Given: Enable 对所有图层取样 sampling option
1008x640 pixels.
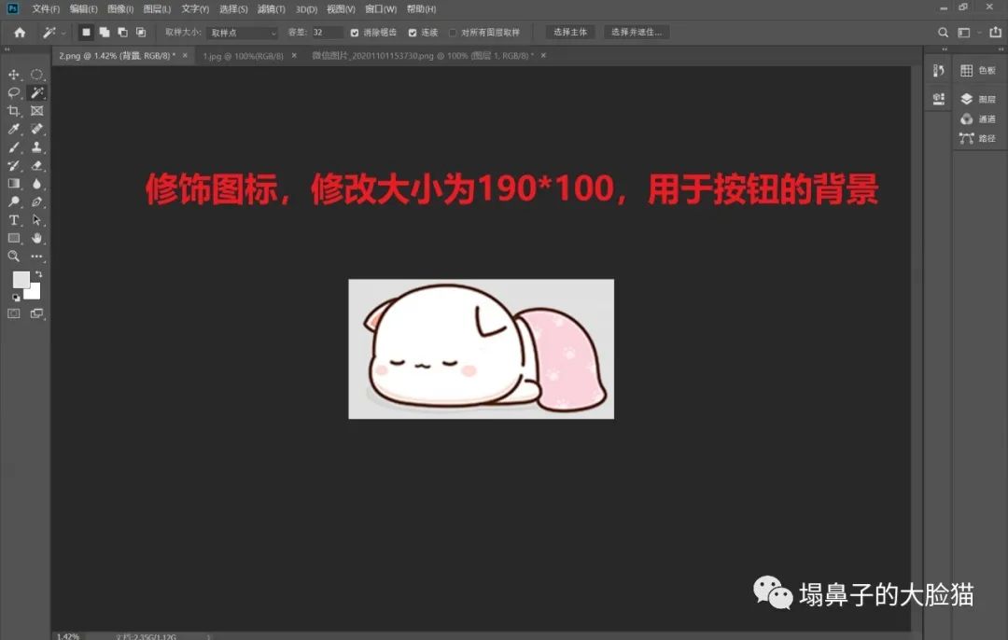Looking at the screenshot, I should tap(454, 32).
